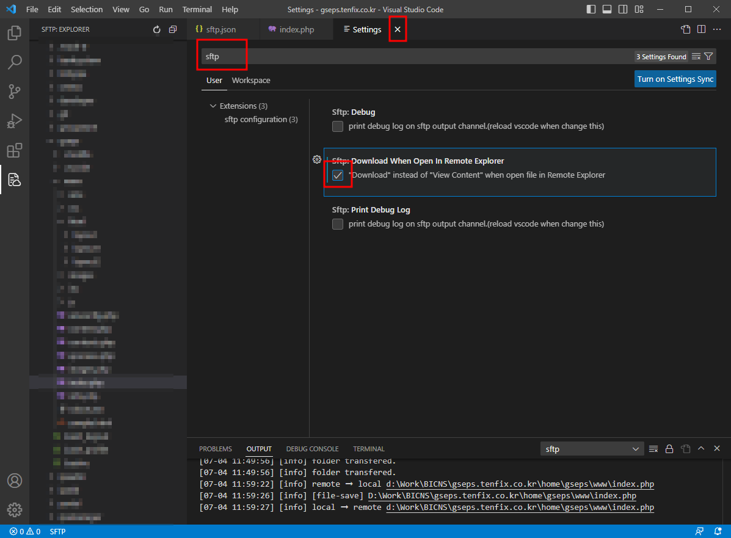
Task: Uncheck Download When Open In Remote Explorer
Action: point(338,175)
